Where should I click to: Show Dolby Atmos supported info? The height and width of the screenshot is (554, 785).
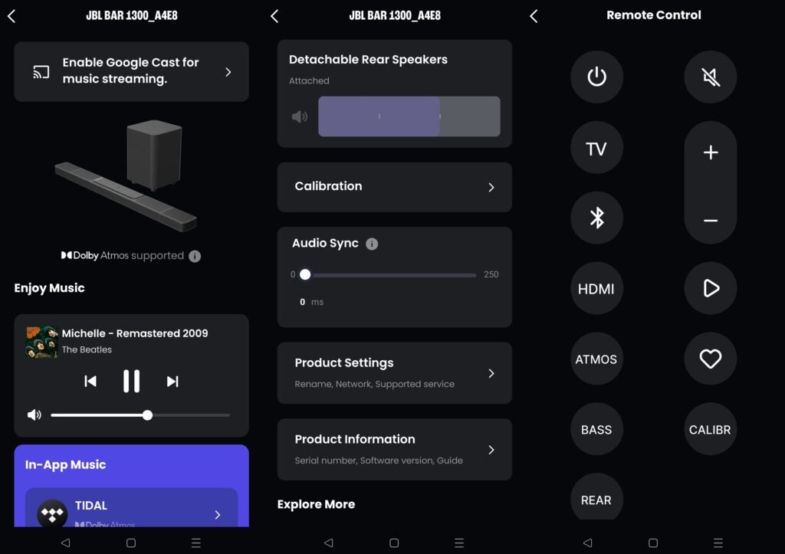(x=195, y=256)
